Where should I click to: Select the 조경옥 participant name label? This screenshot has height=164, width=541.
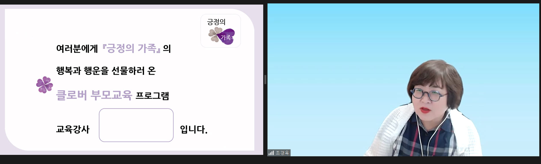[x=282, y=153]
